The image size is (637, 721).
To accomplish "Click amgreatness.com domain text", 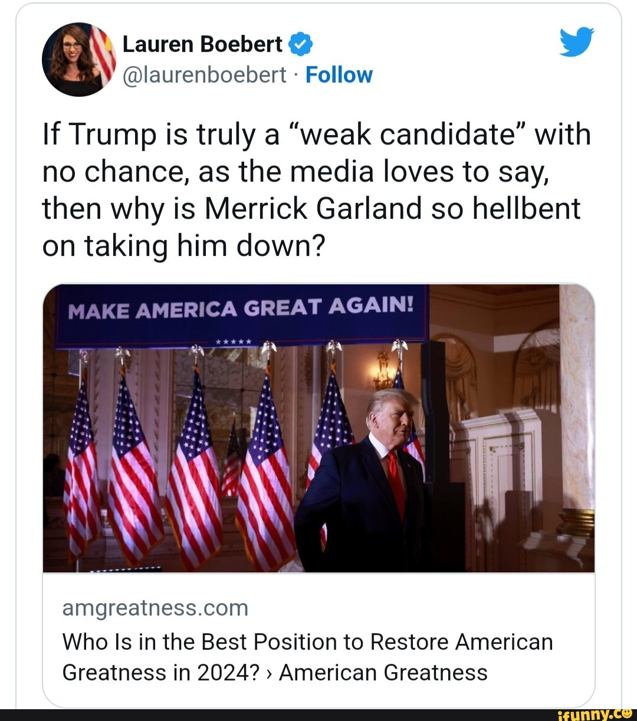I will coord(155,607).
